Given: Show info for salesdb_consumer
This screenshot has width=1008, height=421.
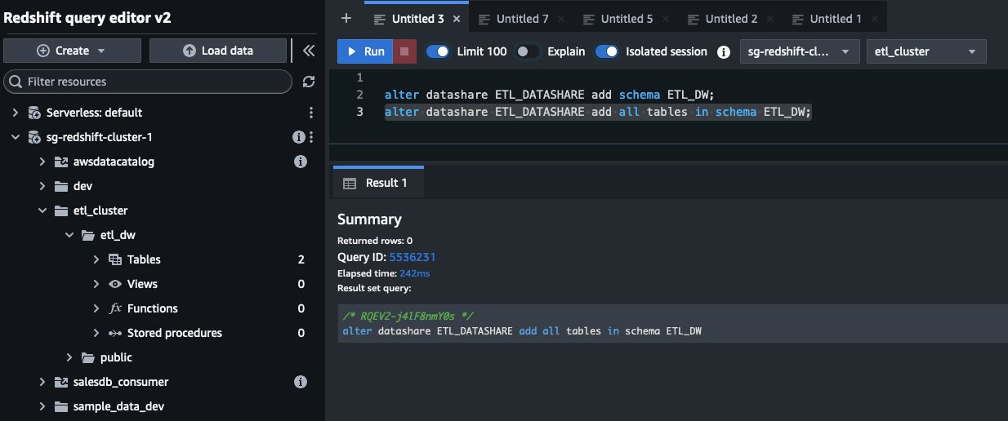Looking at the screenshot, I should pos(300,382).
